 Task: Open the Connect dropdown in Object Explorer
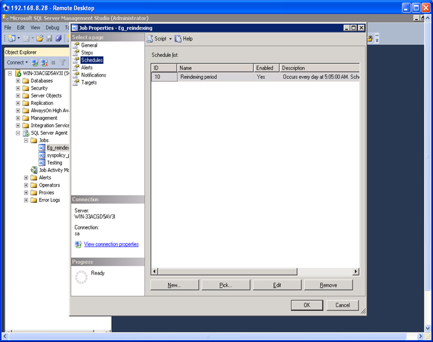pos(27,63)
